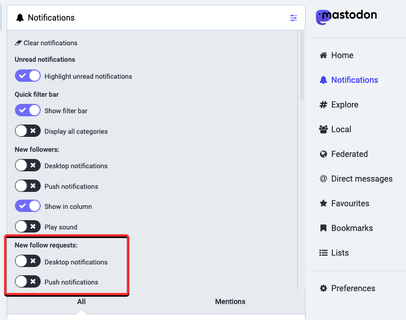Enable Display all categories toggle
Viewport: 406px width, 320px height.
28,131
